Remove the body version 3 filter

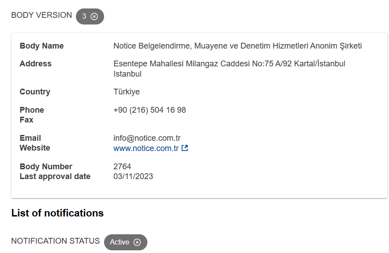pyautogui.click(x=94, y=16)
